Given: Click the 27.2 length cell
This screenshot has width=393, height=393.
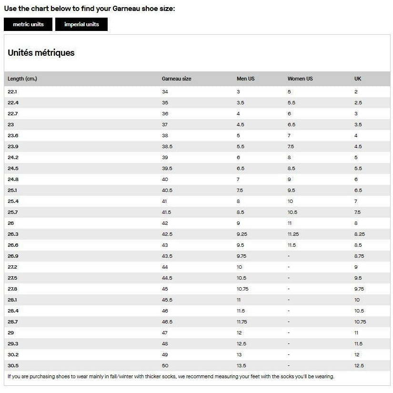Looking at the screenshot, I should pyautogui.click(x=13, y=267).
